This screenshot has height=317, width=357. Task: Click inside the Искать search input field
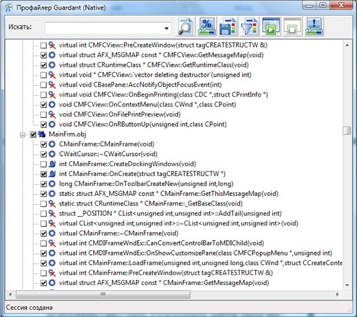pyautogui.click(x=102, y=27)
